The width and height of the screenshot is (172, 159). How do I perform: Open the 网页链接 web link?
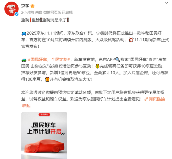coord(157,99)
